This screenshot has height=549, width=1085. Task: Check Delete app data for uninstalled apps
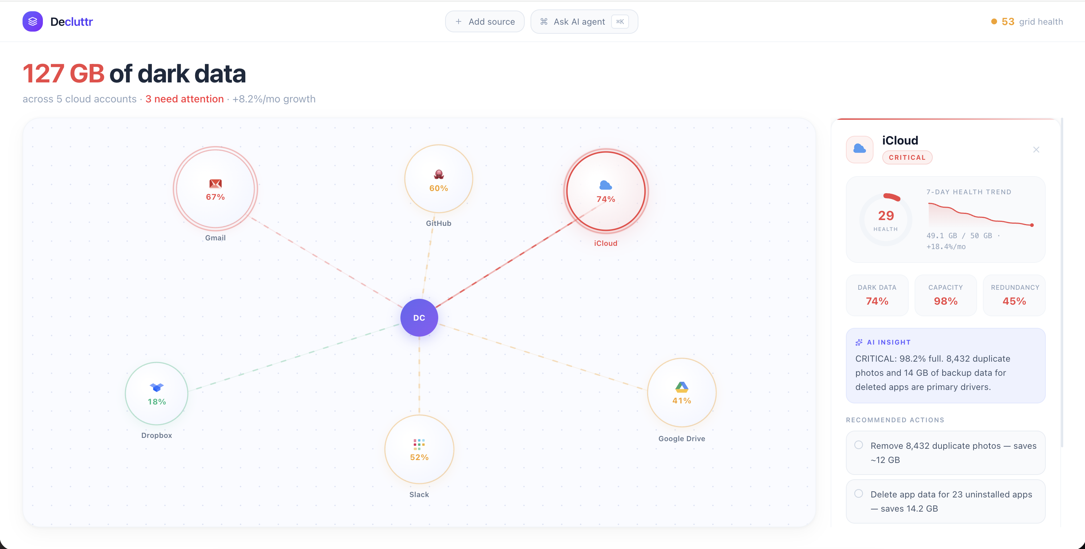click(858, 494)
